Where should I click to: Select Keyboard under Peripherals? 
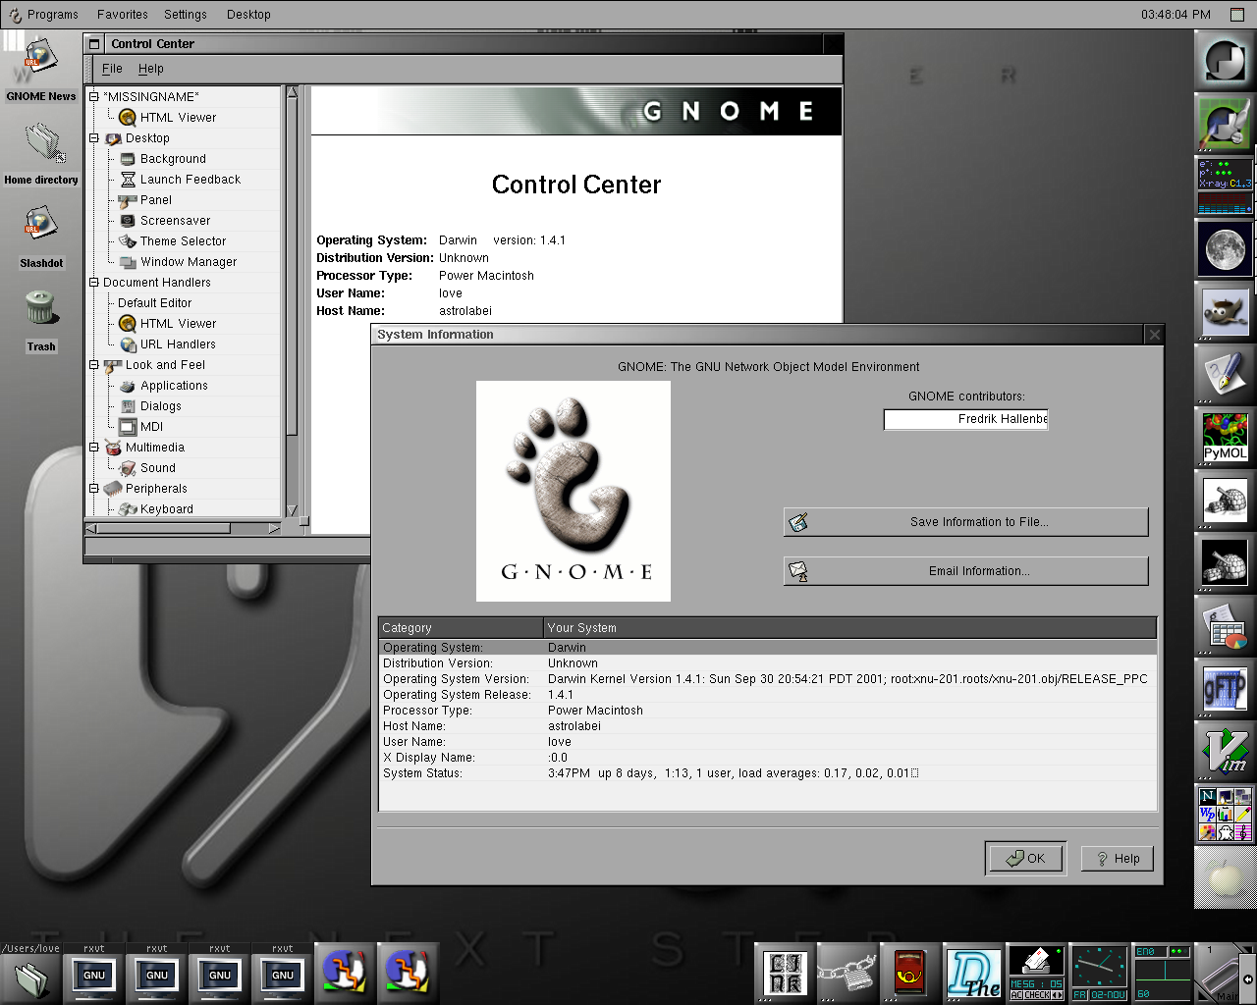pyautogui.click(x=166, y=509)
